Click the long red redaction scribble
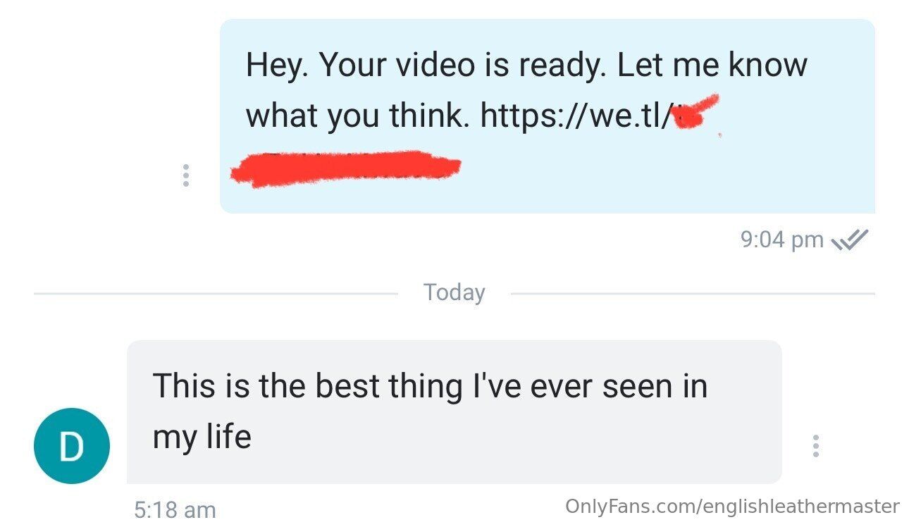Screen dimensions: 909x527 [x=345, y=169]
